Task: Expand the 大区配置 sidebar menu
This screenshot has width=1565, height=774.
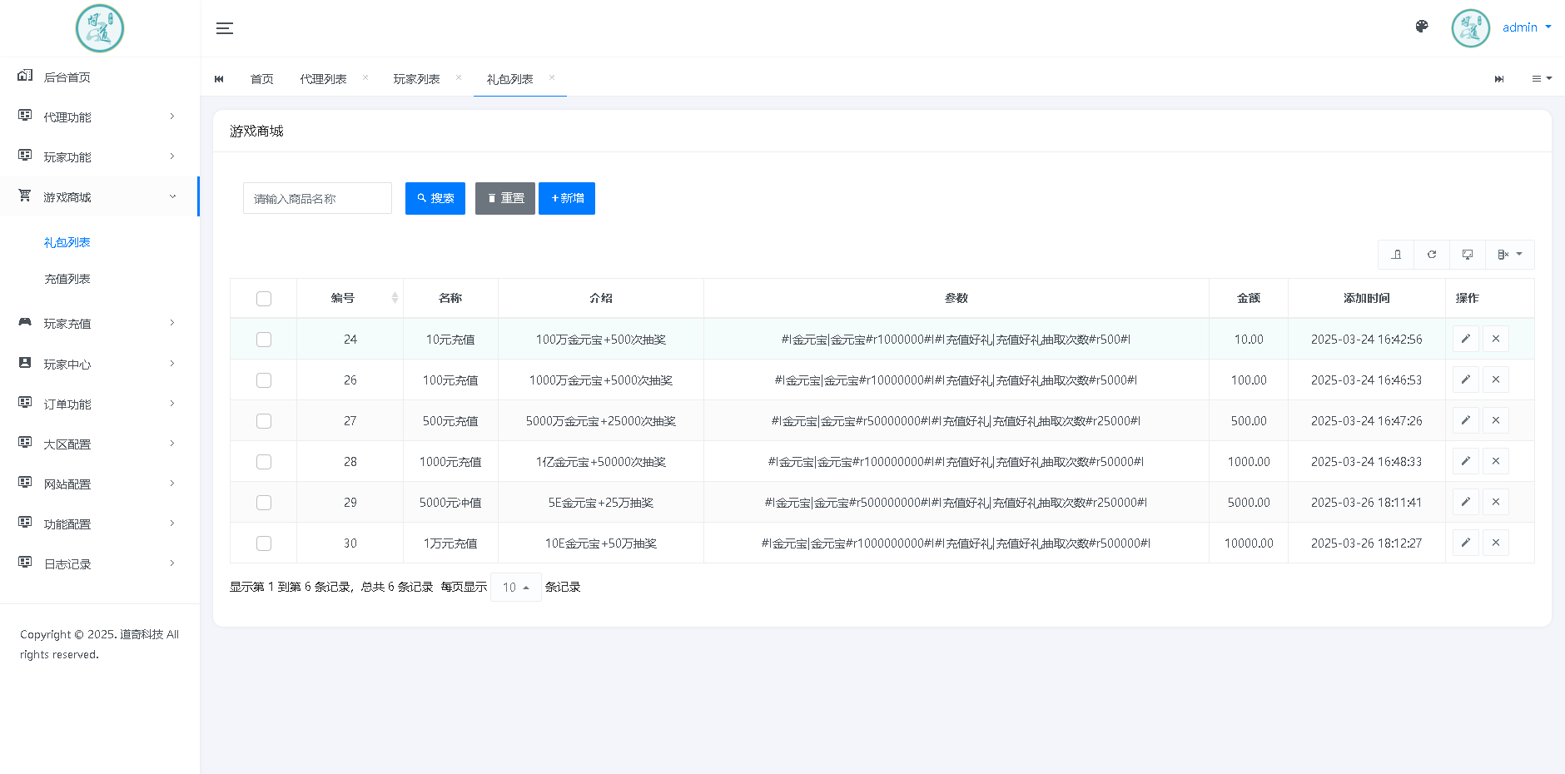Action: [100, 444]
